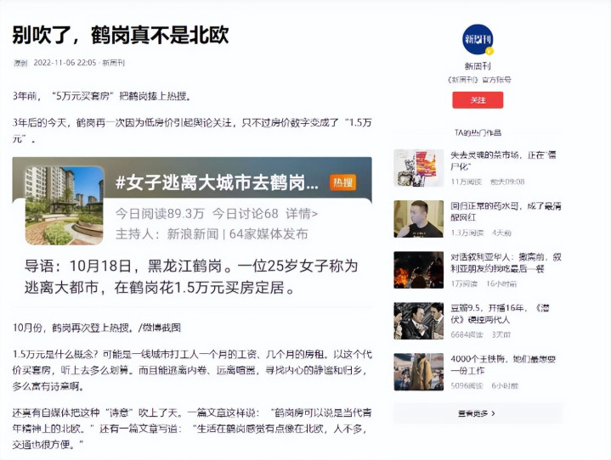This screenshot has width=611, height=460.
Task: Open the 4000个王铁梅 article thumbnail
Action: pyautogui.click(x=418, y=372)
